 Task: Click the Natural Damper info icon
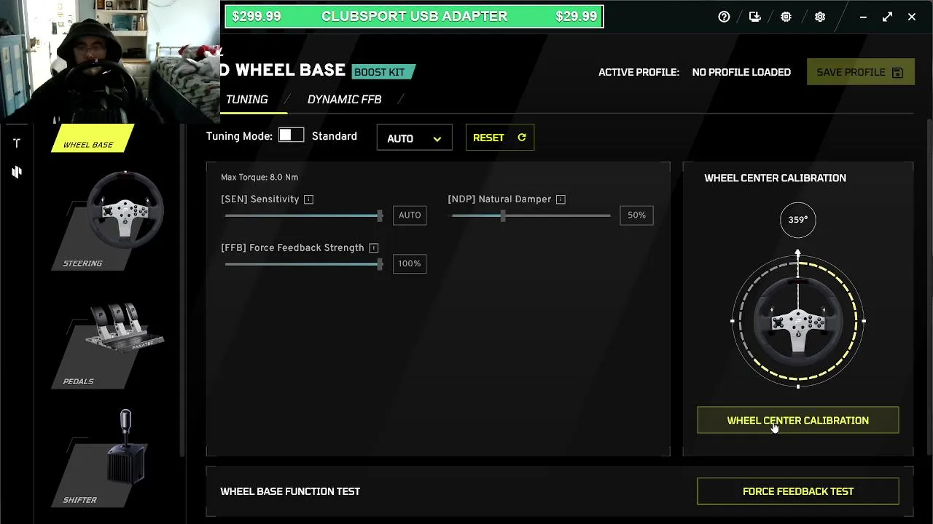tap(561, 199)
